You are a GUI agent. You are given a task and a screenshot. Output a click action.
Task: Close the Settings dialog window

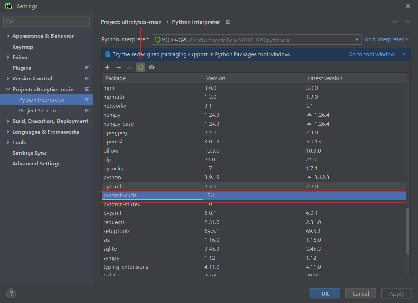(x=408, y=6)
